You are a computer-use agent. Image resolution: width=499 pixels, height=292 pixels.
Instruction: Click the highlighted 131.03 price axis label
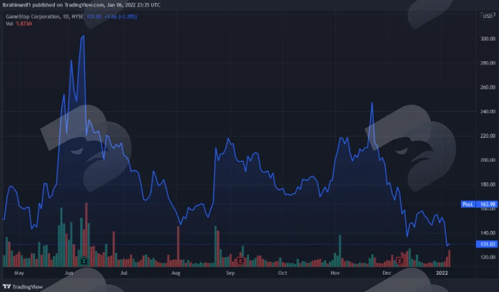[x=487, y=244]
